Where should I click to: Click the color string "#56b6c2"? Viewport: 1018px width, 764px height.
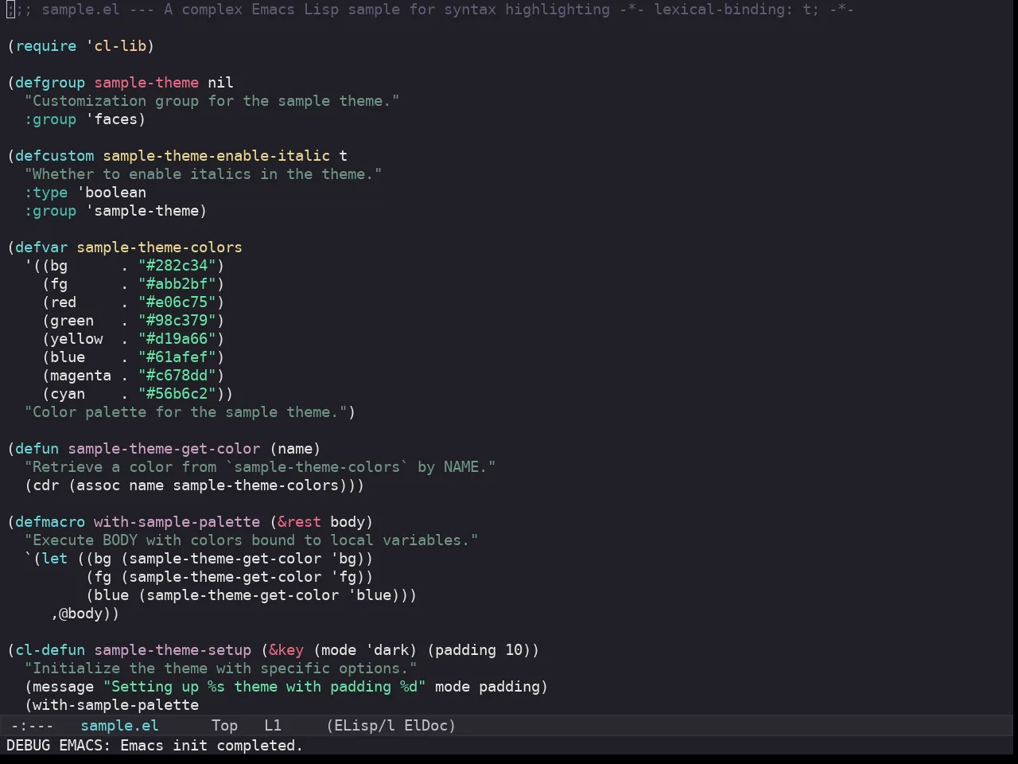[177, 394]
